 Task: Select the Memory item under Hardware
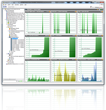tap(12, 58)
